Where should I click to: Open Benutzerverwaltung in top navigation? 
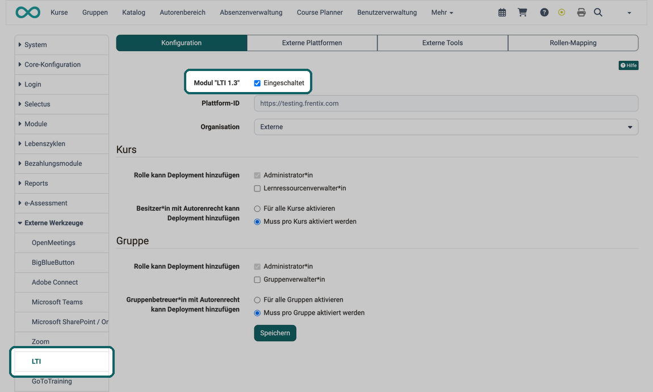point(387,12)
